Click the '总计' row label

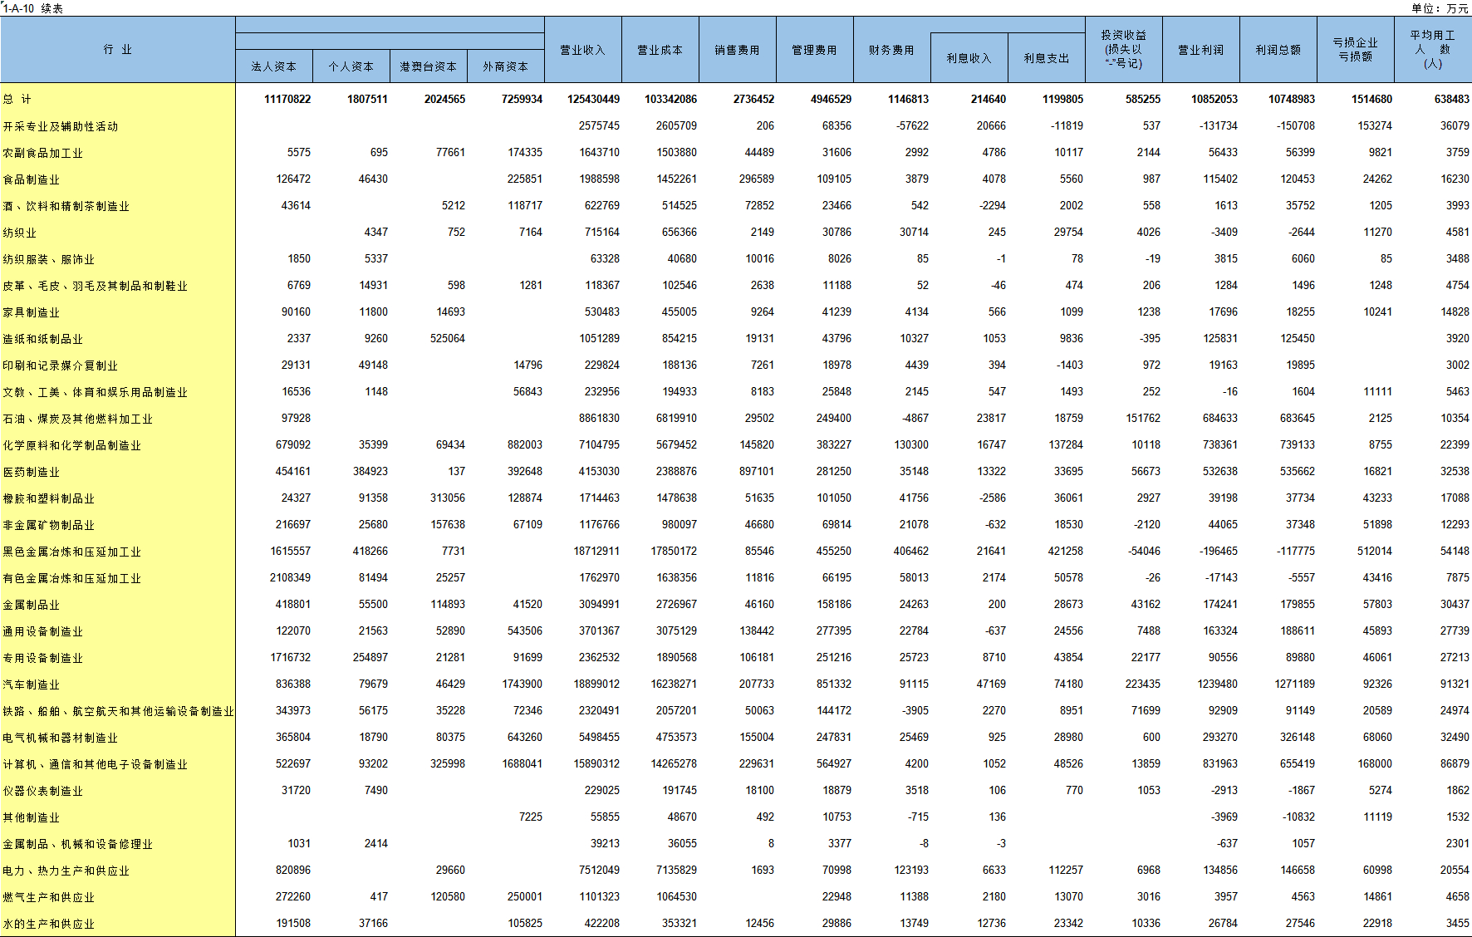click(x=17, y=100)
